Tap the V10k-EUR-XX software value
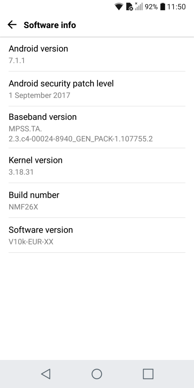 tap(31, 242)
